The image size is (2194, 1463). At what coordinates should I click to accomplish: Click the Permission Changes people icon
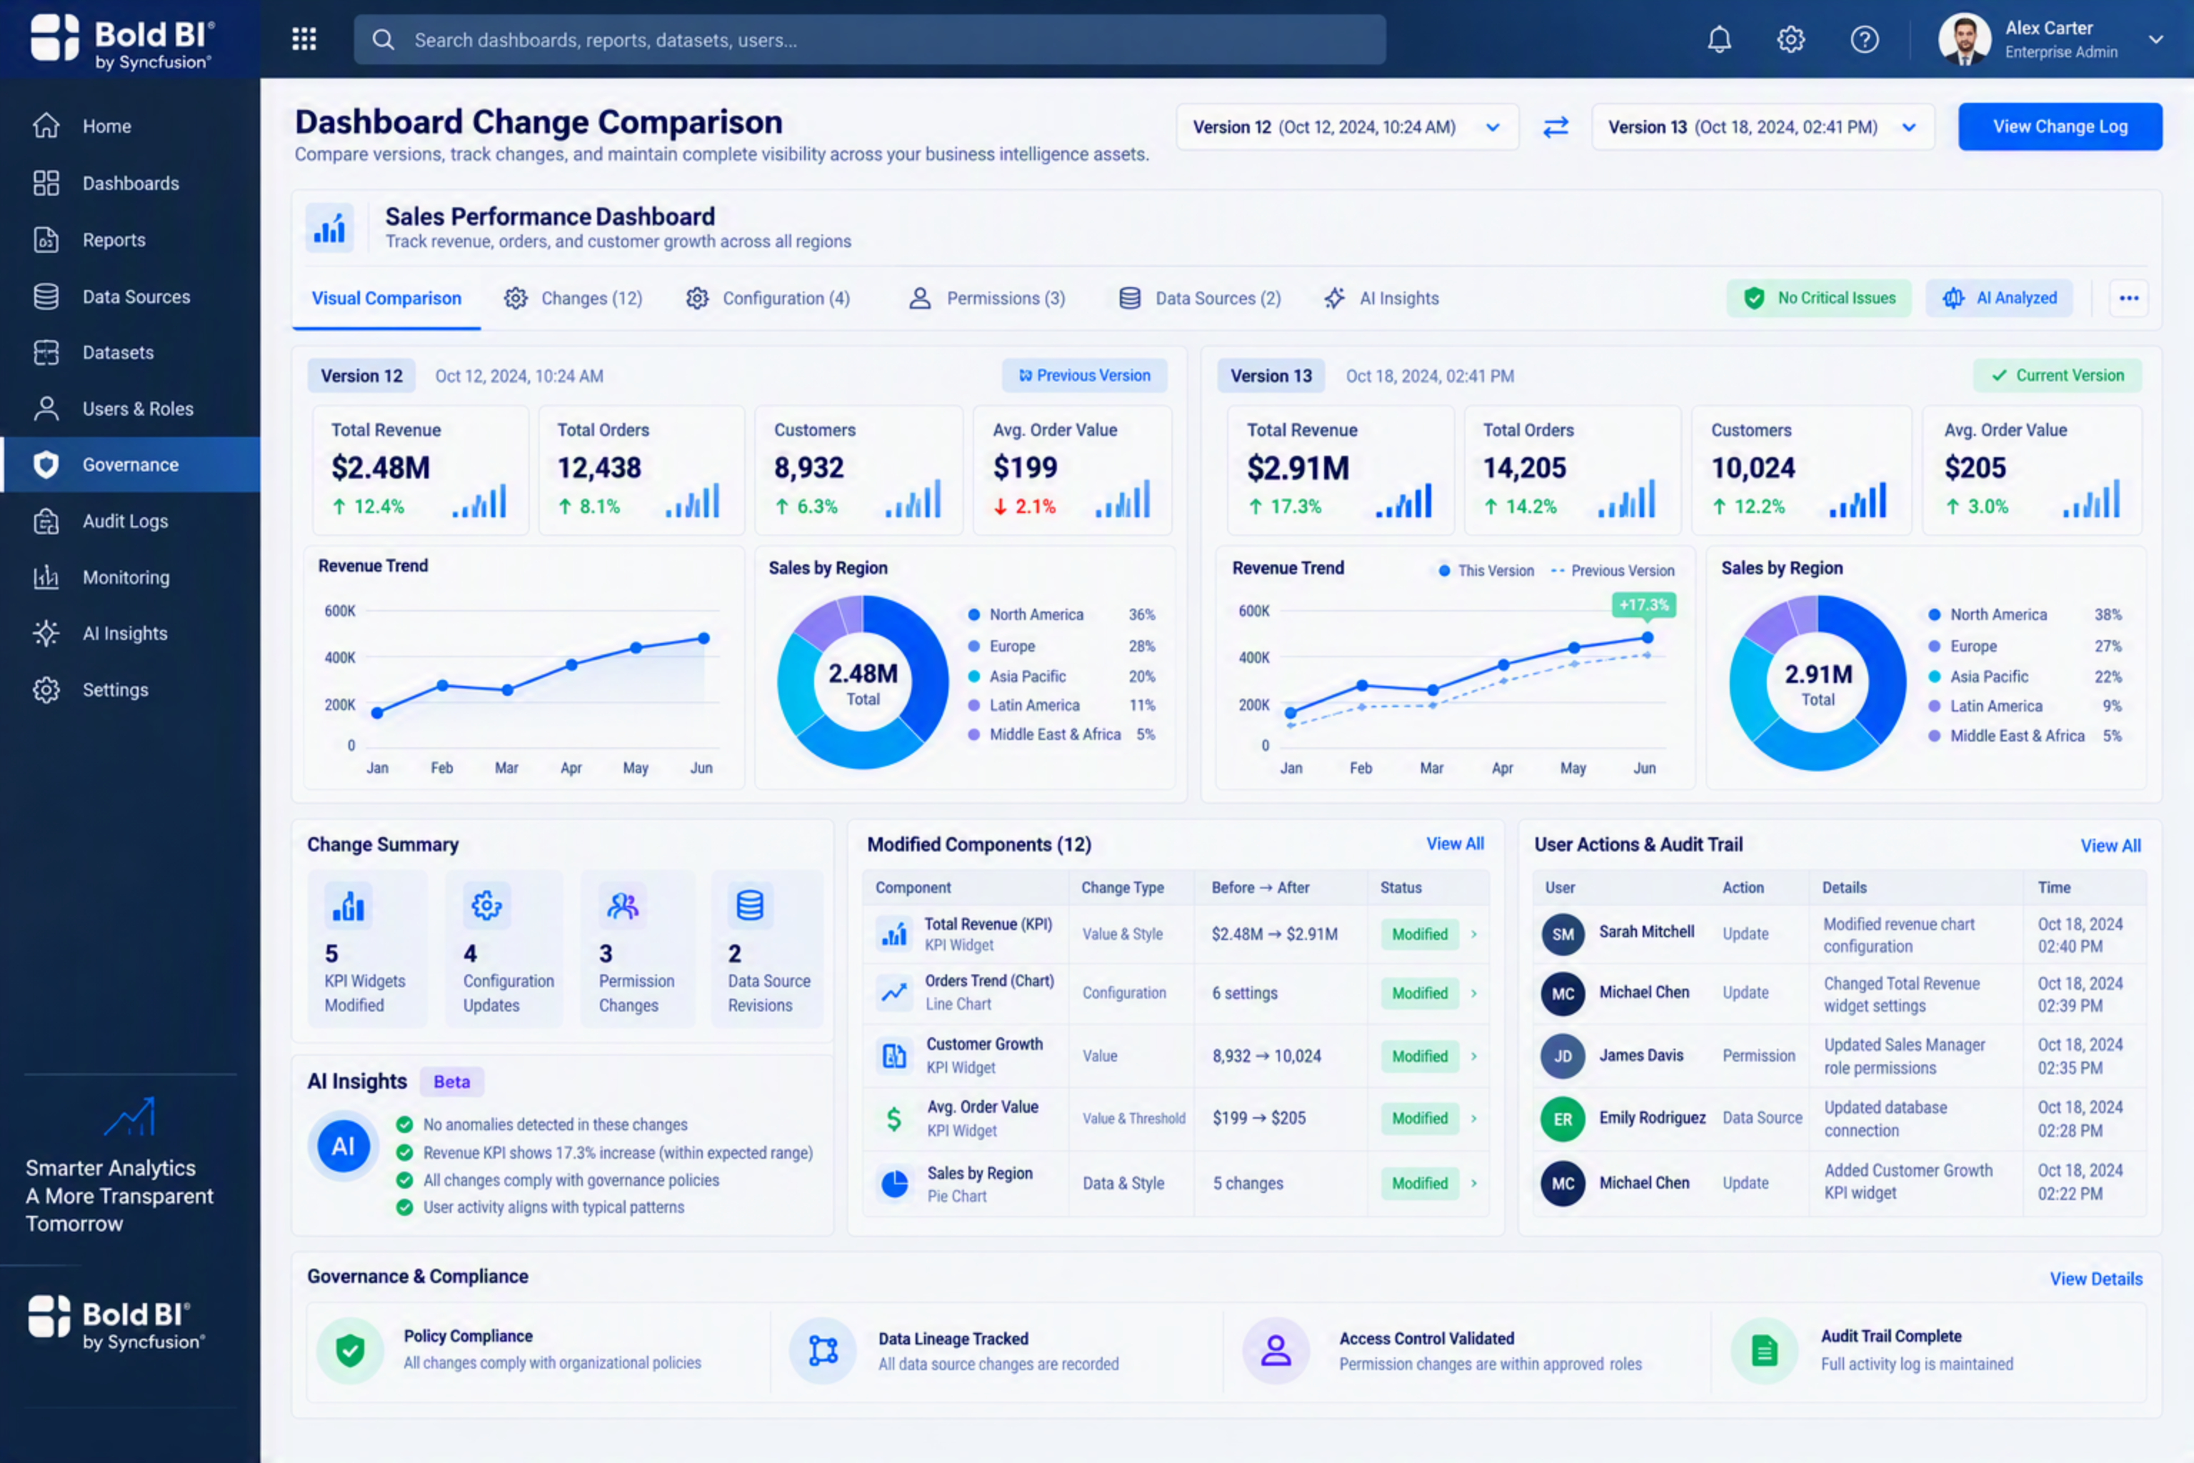click(622, 905)
